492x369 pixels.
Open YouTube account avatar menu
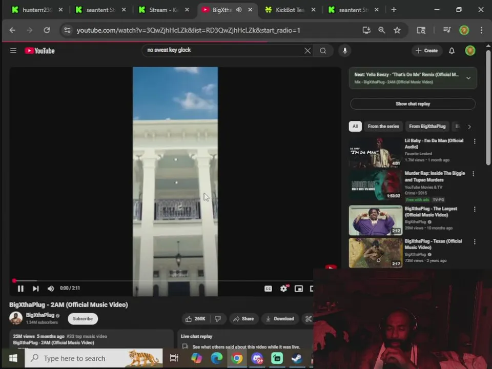tap(470, 51)
